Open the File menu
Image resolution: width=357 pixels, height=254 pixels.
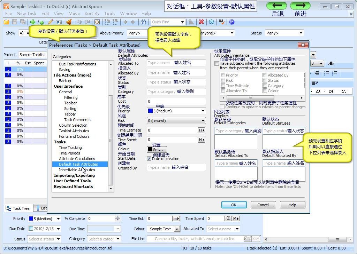click(x=8, y=14)
